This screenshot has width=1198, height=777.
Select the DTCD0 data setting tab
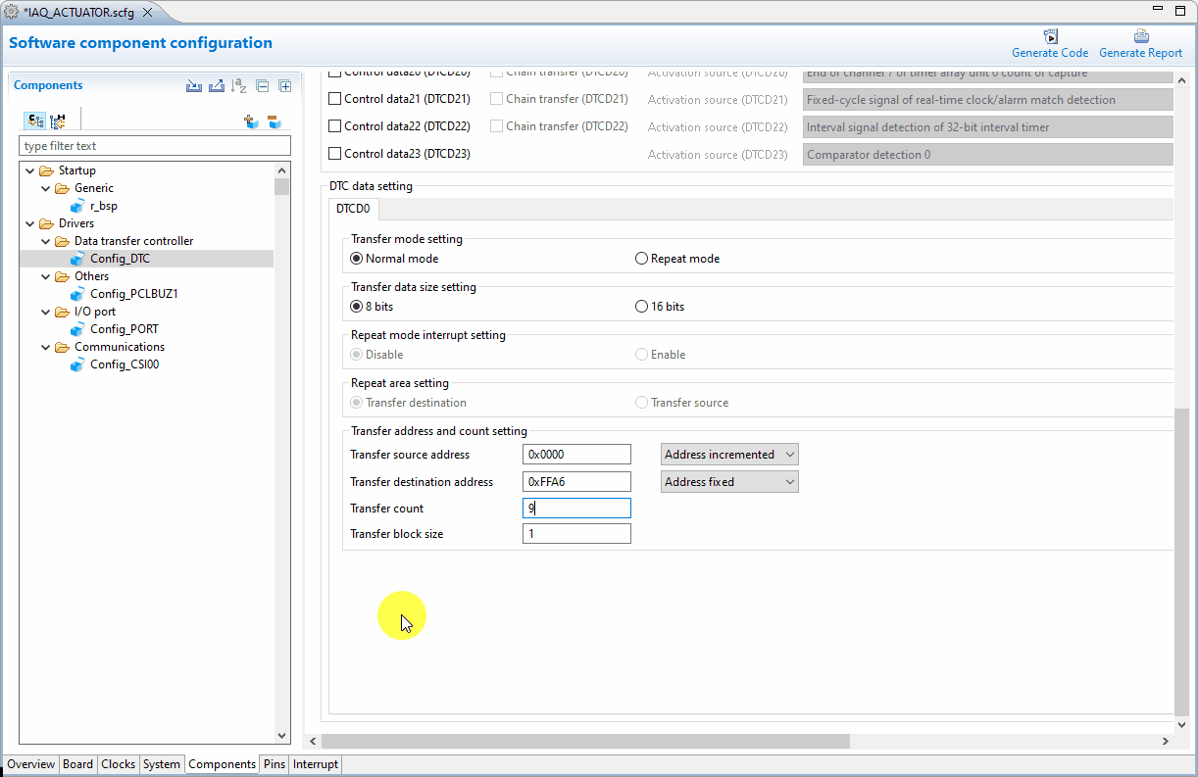point(353,209)
